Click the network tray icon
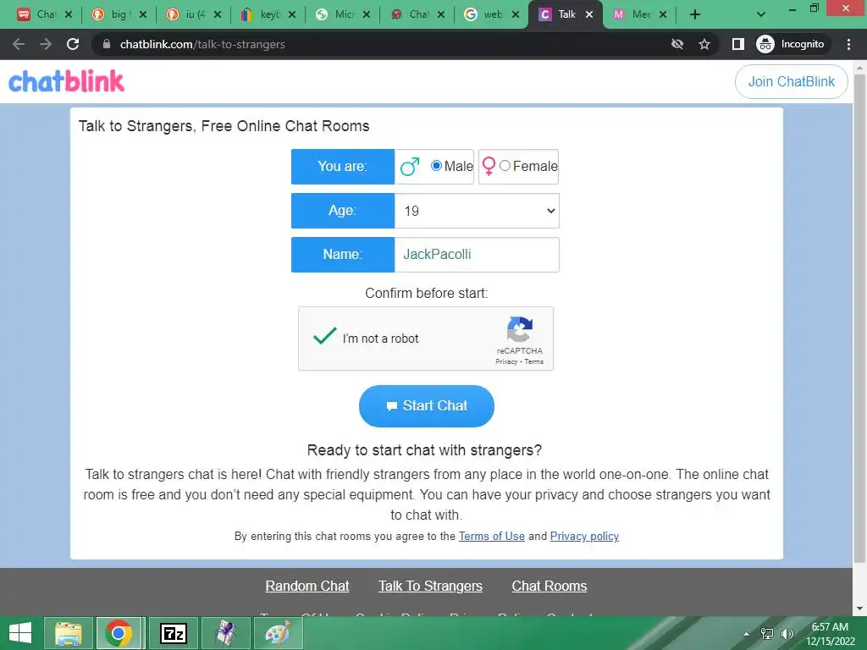Viewport: 867px width, 650px height. click(x=767, y=634)
